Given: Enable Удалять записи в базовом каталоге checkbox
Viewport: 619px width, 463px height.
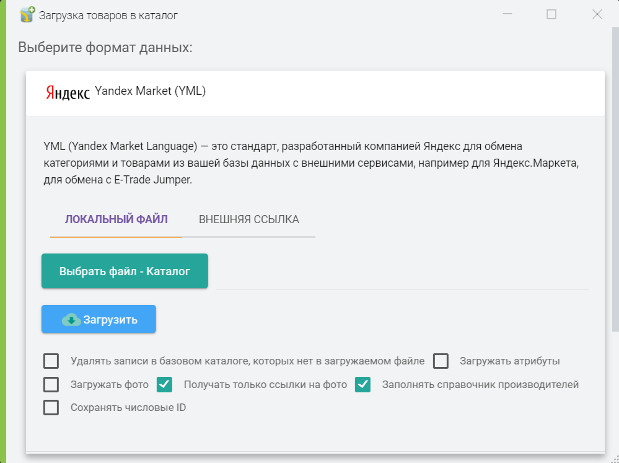Looking at the screenshot, I should pos(51,361).
